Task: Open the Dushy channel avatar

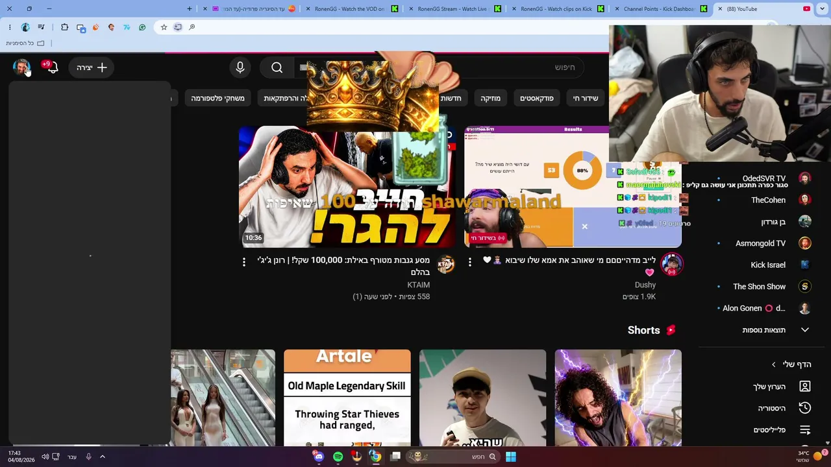Action: 671,264
